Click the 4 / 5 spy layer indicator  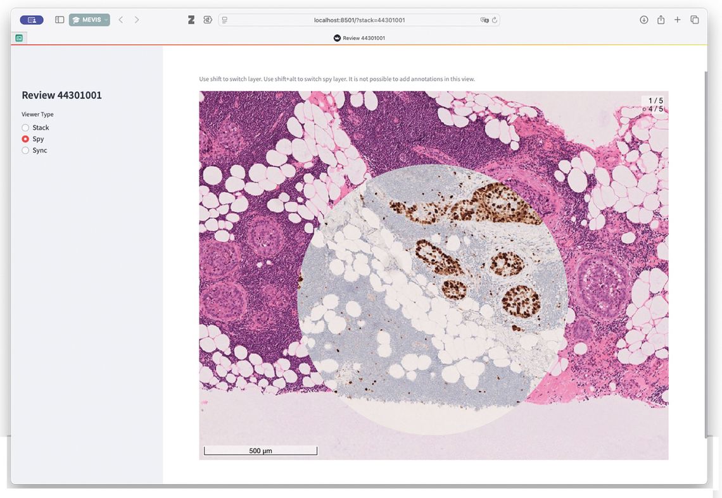653,109
